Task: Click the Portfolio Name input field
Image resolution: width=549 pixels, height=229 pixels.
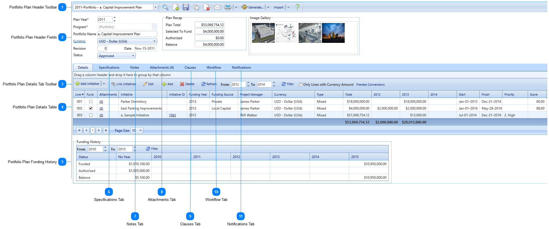Action: point(127,34)
